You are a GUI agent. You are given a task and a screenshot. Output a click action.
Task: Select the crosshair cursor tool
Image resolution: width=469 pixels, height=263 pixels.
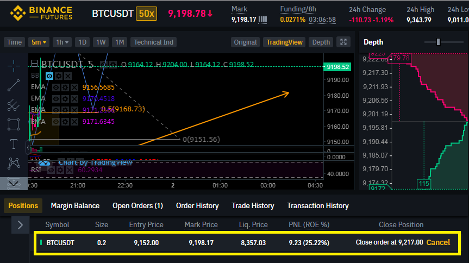(x=14, y=66)
